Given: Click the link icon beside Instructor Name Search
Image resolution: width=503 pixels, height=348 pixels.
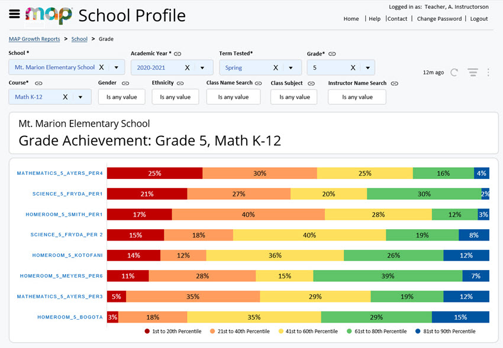Looking at the screenshot, I should coord(394,83).
